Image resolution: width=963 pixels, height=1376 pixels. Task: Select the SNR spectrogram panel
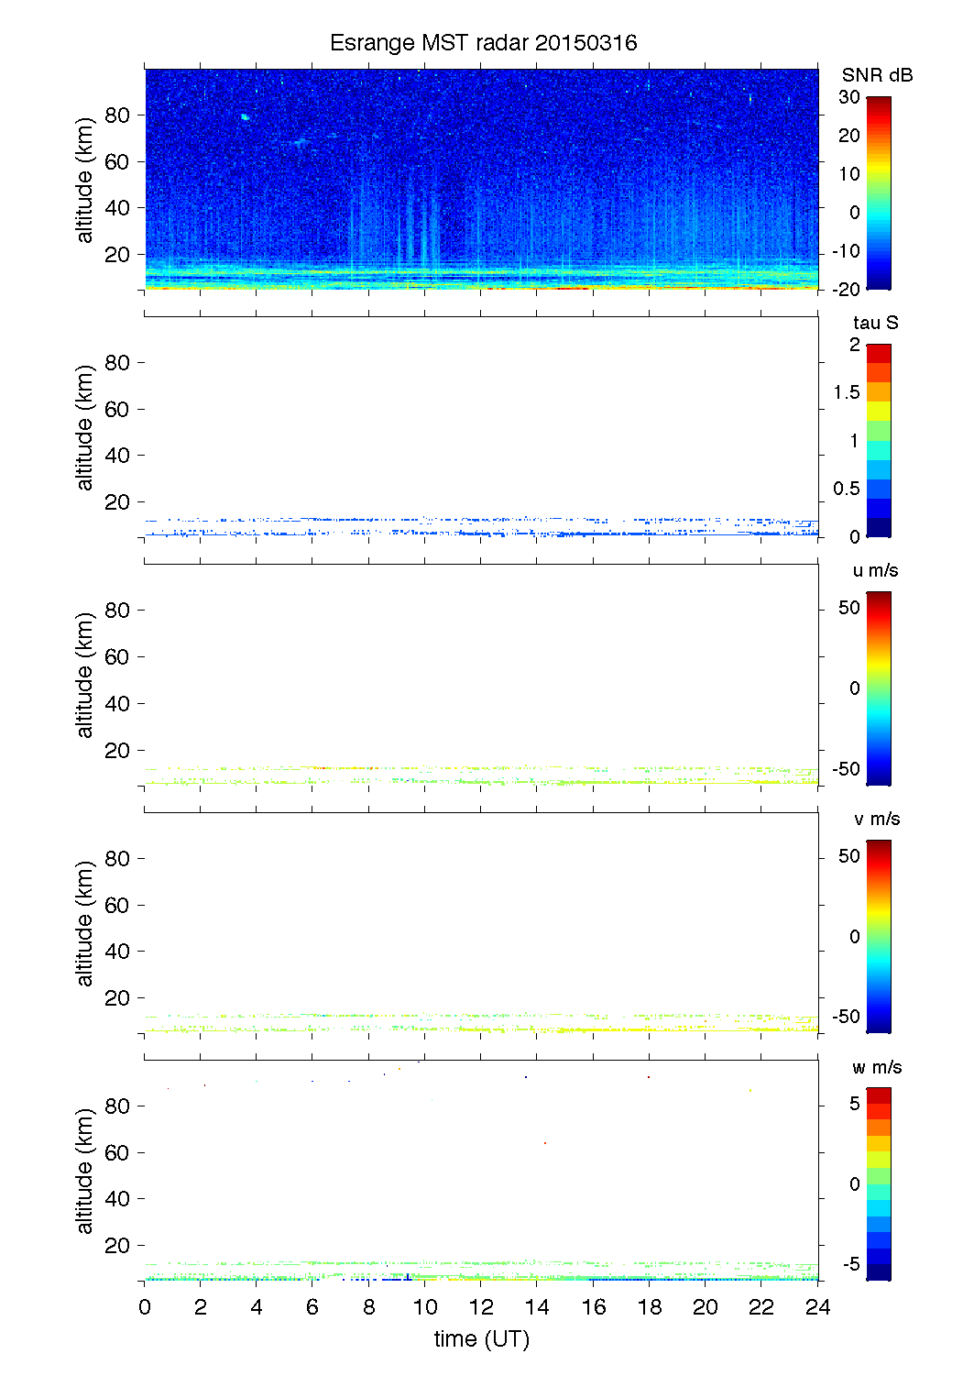(481, 179)
